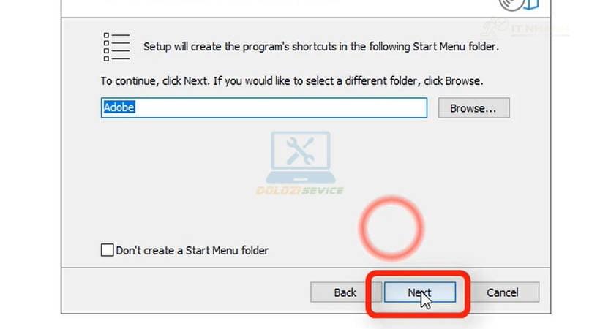The image size is (600, 329).
Task: Click the DOLOZI SEVICE watermark text
Action: [300, 191]
